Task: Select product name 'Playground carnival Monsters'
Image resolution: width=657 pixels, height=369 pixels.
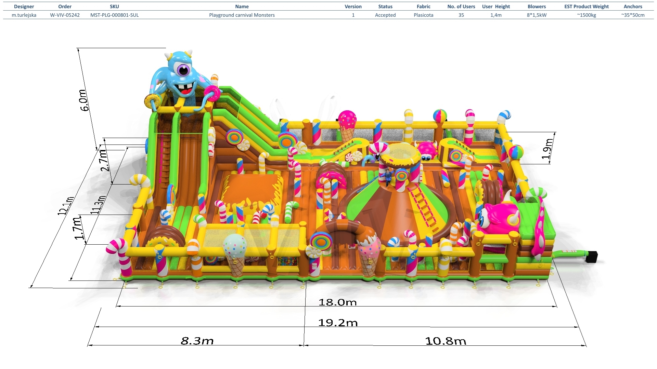Action: pos(242,15)
